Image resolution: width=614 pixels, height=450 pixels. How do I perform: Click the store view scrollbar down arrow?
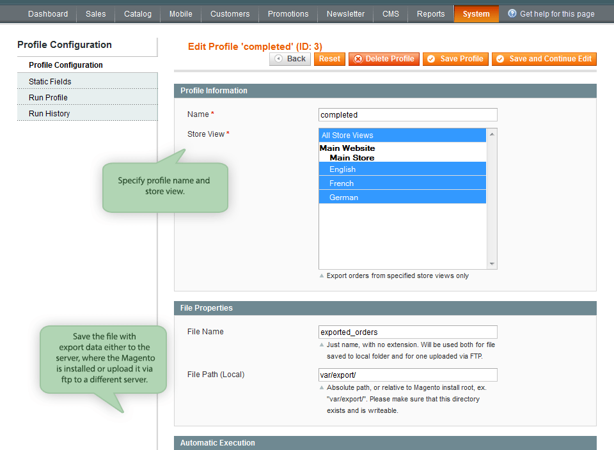(x=492, y=263)
